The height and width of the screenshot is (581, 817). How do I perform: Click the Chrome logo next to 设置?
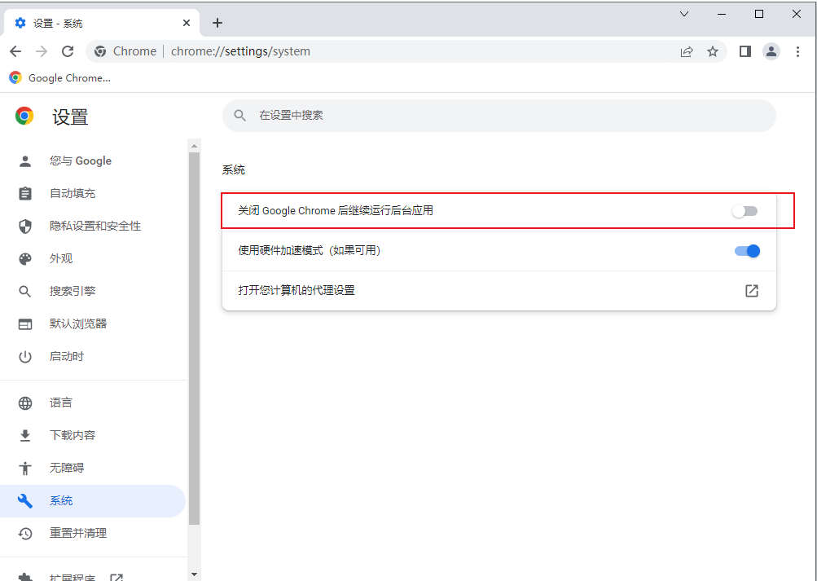24,116
